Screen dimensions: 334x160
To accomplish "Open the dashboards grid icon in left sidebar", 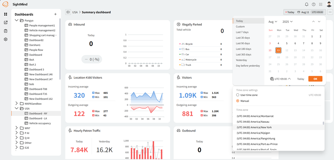I will pyautogui.click(x=5, y=14).
